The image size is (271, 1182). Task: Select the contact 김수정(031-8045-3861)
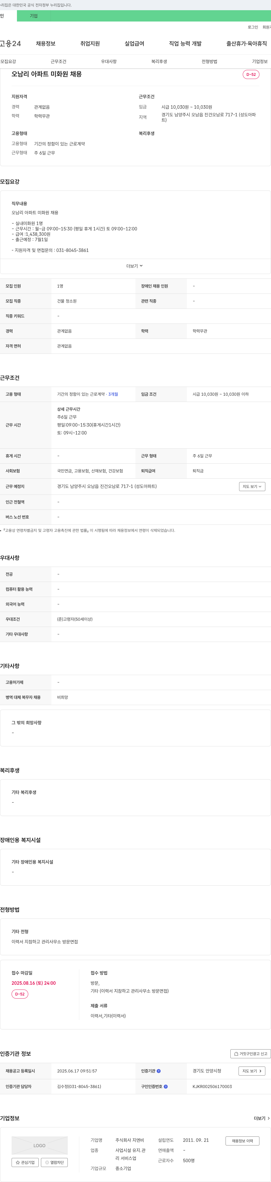[79, 1087]
